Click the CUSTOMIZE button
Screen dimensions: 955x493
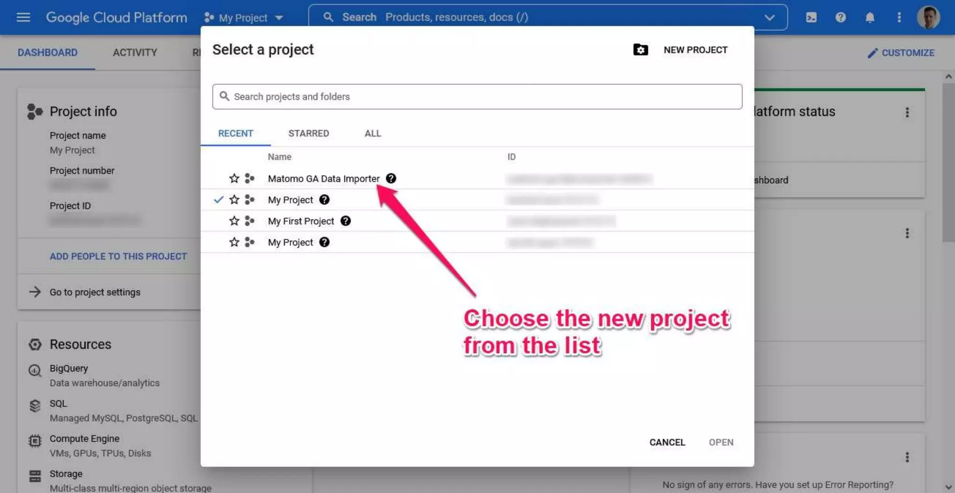(901, 53)
